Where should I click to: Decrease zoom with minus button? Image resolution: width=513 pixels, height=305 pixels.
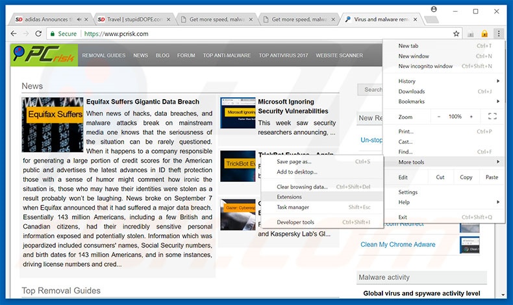[439, 117]
